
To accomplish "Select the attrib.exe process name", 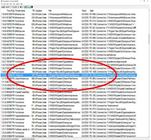I will [19, 28].
